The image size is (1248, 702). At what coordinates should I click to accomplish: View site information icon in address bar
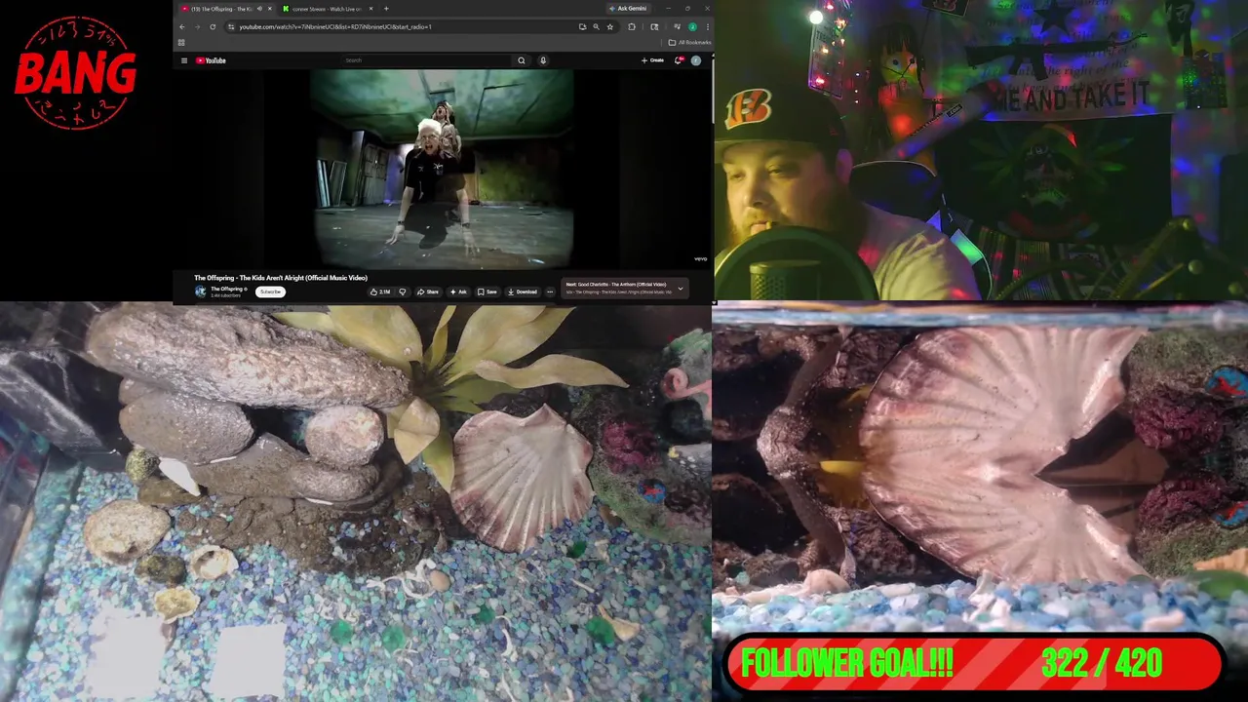[x=231, y=26]
